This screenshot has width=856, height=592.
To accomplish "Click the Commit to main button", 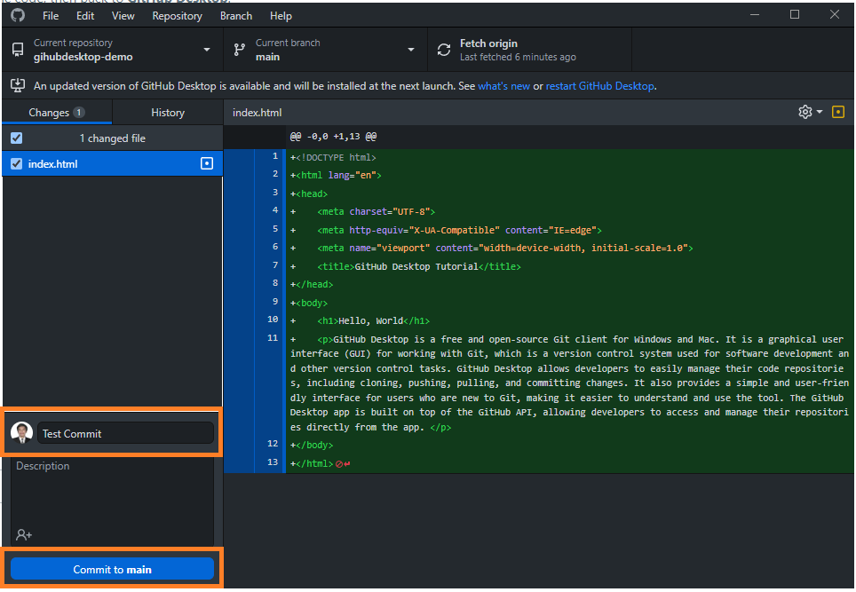I will (112, 569).
